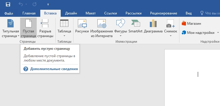Open the Макет tab
The height and width of the screenshot is (106, 220).
click(x=91, y=13)
